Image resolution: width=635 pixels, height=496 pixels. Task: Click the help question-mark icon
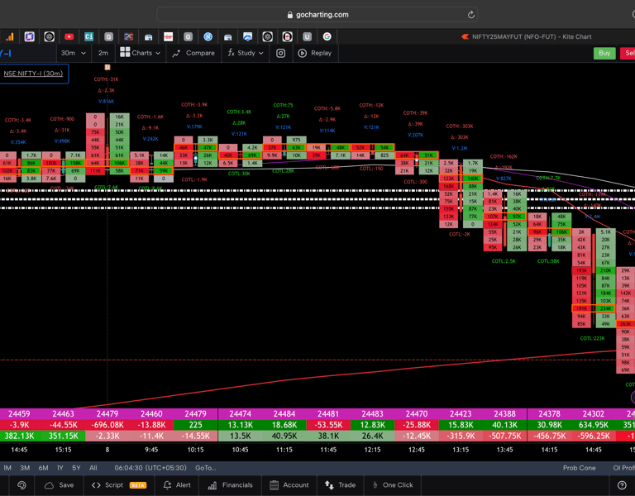[x=622, y=485]
